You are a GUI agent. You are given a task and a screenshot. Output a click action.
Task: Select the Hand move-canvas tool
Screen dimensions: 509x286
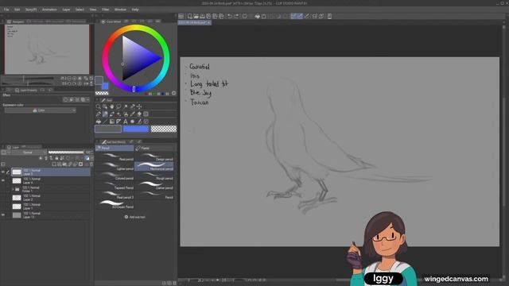(x=111, y=106)
